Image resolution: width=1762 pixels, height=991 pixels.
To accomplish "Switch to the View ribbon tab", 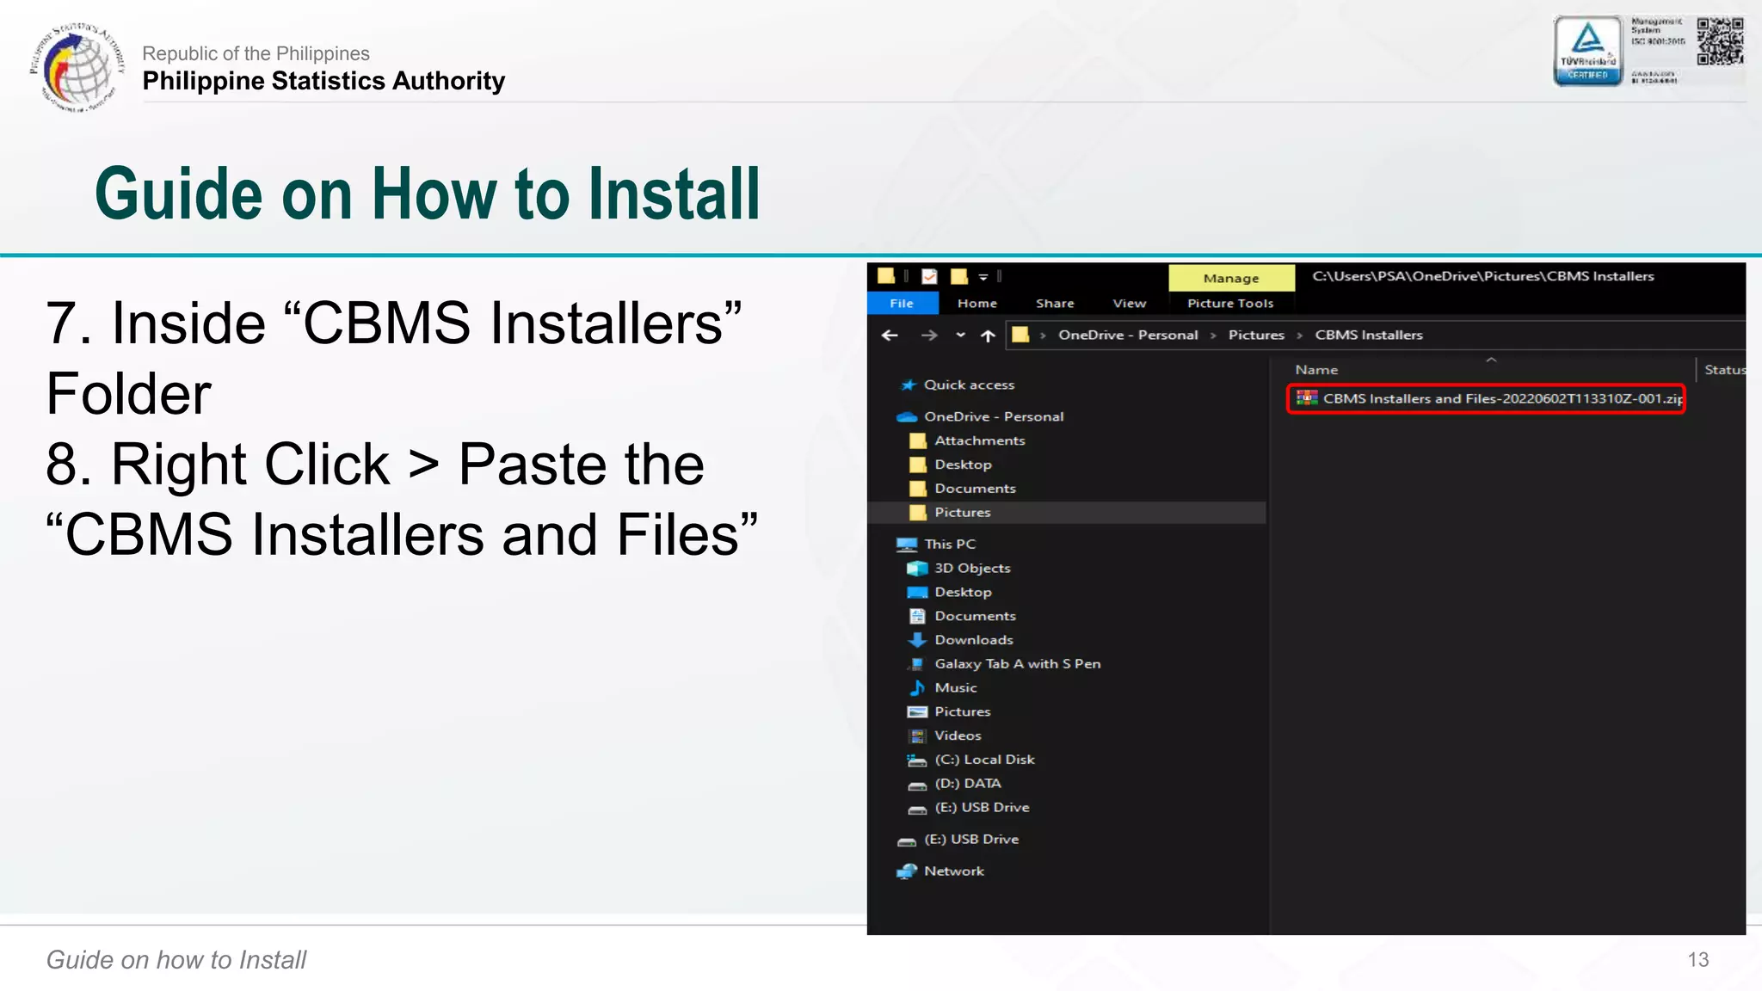I will [1129, 303].
